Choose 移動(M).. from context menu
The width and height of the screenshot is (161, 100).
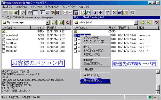point(95,69)
